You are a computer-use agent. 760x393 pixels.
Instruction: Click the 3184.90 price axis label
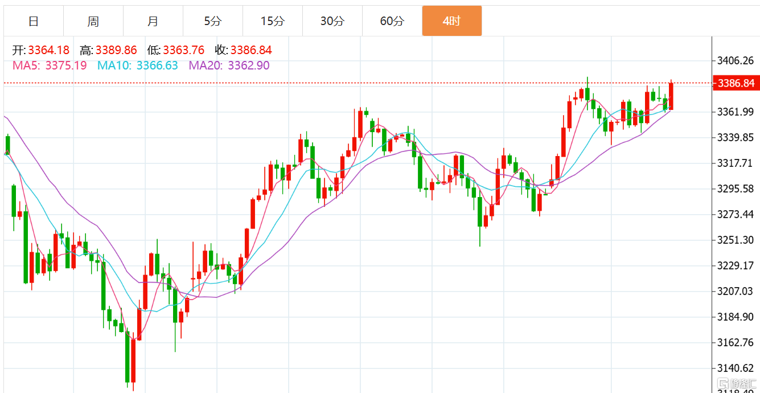737,317
